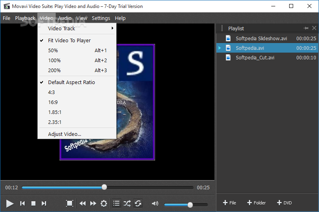Set video size to 100%
The height and width of the screenshot is (212, 319).
77,60
